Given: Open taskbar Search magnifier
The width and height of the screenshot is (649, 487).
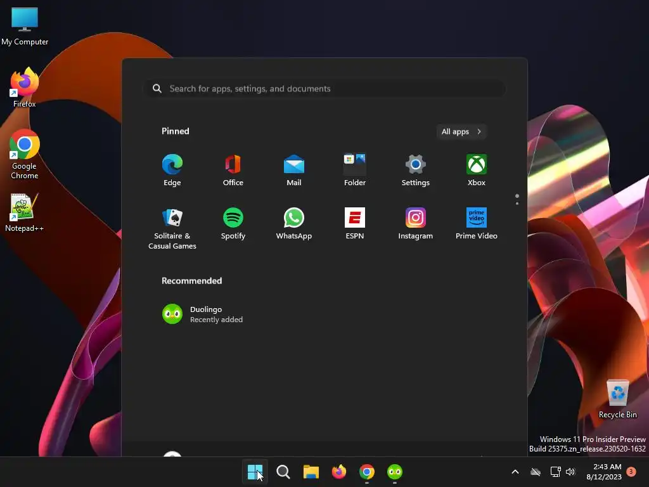Looking at the screenshot, I should click(x=283, y=472).
